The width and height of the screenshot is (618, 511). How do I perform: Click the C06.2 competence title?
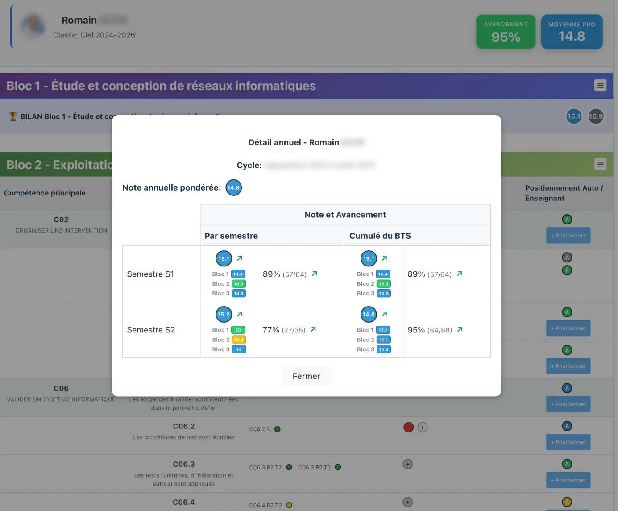184,426
